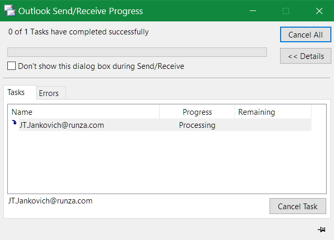The width and height of the screenshot is (334, 240).
Task: Click the overall send/receive progress bar
Action: pyautogui.click(x=137, y=52)
